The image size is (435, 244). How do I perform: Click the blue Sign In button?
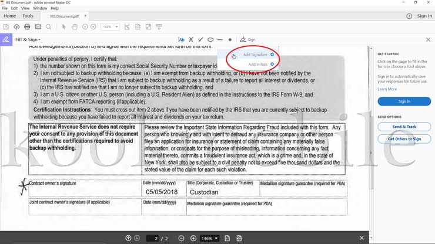404,101
